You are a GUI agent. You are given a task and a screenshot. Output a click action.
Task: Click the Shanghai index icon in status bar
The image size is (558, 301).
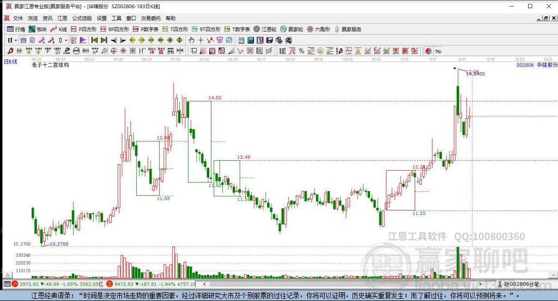coord(15,284)
